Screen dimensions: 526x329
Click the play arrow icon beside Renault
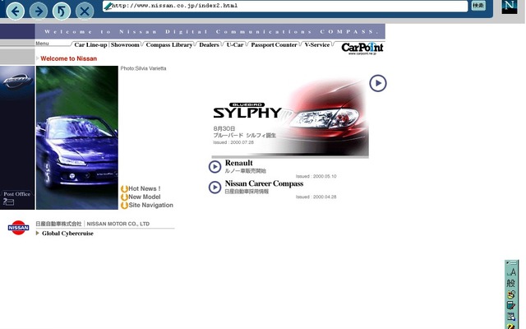point(215,167)
